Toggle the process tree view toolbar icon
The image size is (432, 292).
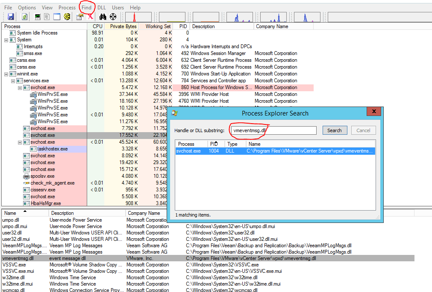click(x=47, y=17)
